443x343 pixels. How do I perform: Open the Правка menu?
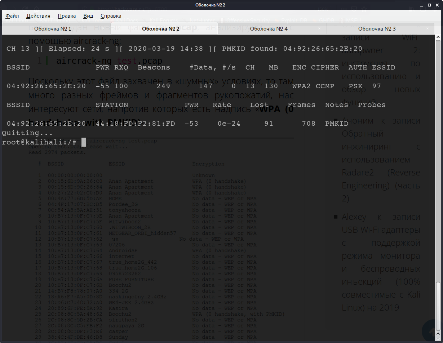(67, 16)
